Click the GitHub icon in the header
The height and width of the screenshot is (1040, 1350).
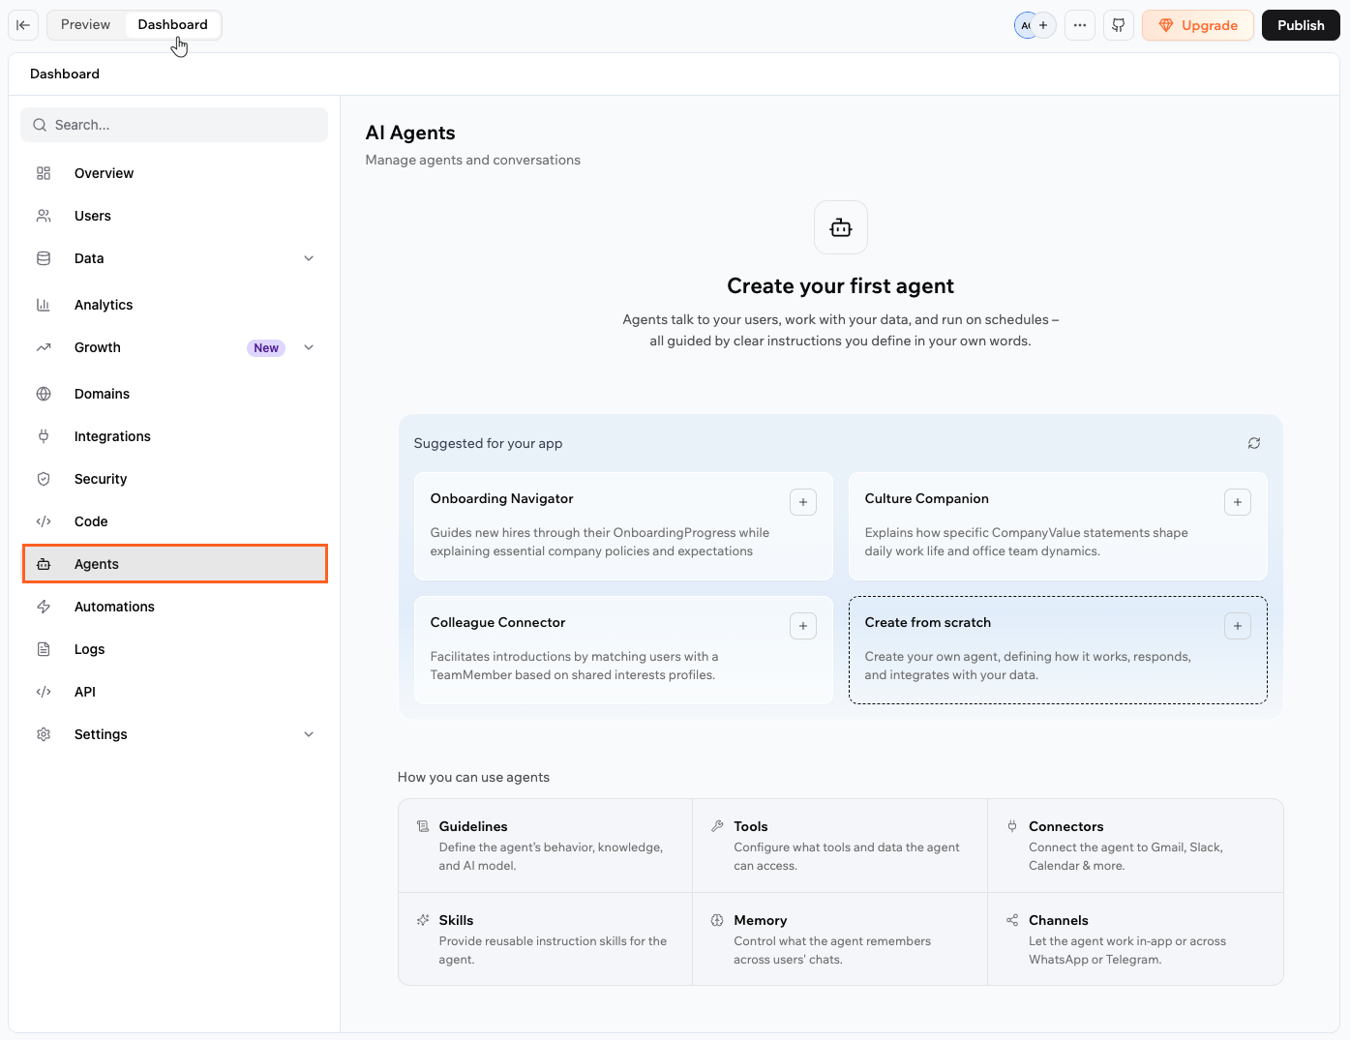click(1119, 25)
